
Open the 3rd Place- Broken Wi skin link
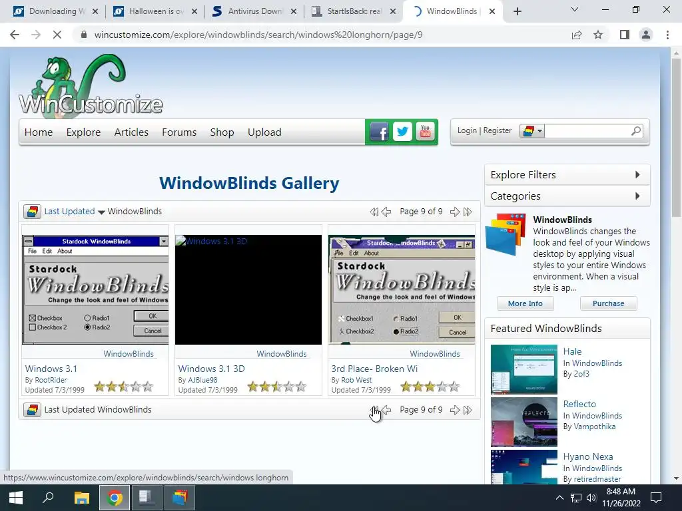pyautogui.click(x=374, y=369)
